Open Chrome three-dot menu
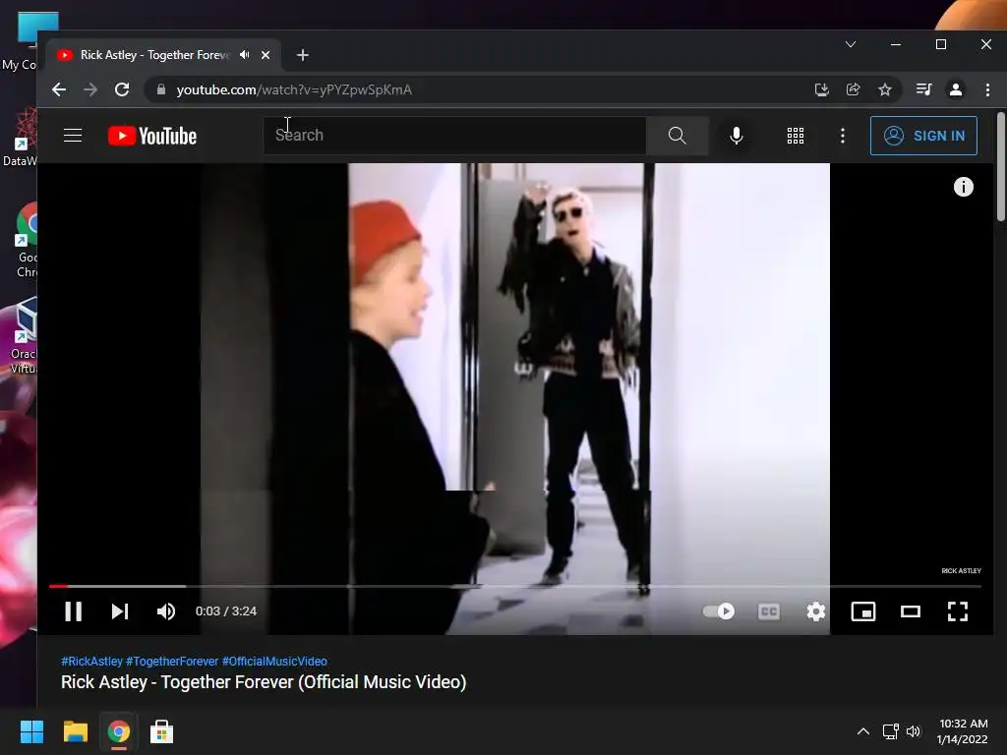 pyautogui.click(x=987, y=89)
